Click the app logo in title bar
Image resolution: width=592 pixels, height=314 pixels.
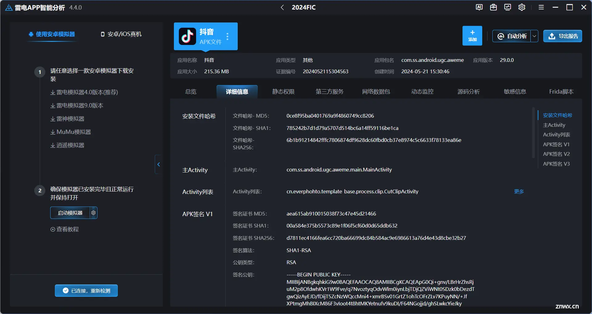click(9, 7)
